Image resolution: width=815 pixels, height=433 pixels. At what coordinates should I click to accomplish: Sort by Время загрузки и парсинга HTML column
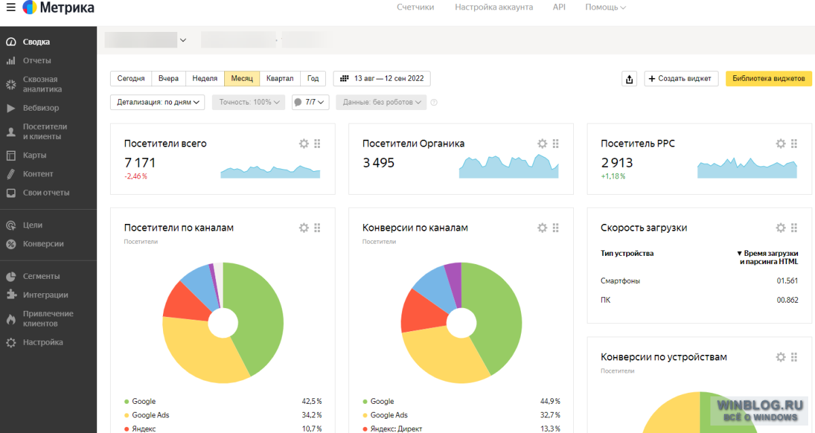pos(768,257)
